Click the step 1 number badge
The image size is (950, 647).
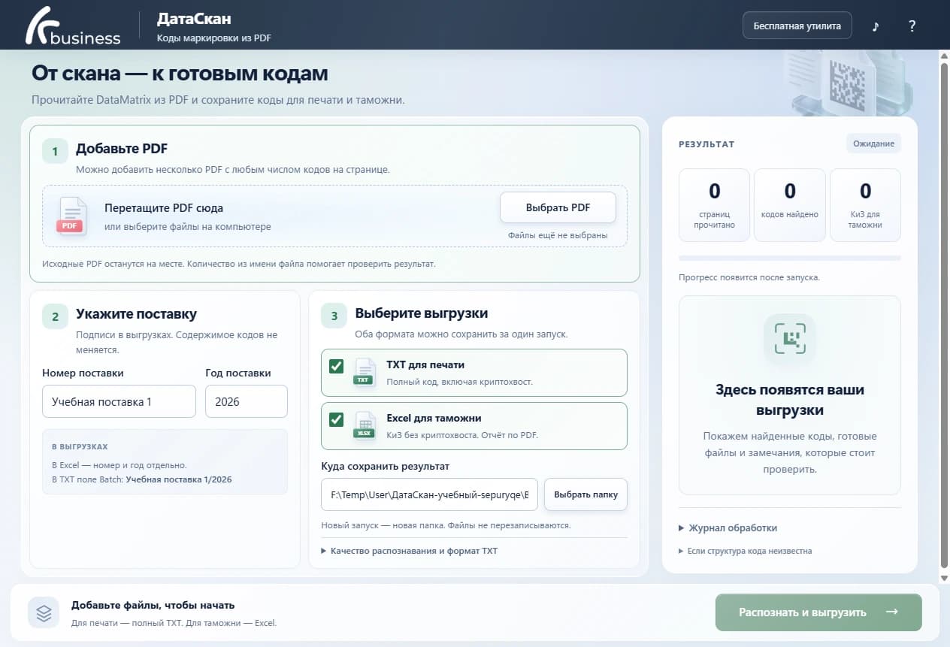coord(55,152)
